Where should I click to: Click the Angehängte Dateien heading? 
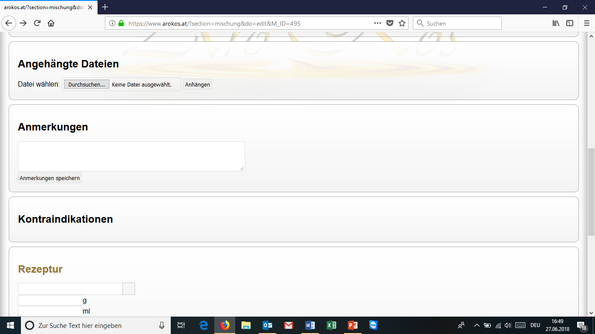click(x=68, y=64)
